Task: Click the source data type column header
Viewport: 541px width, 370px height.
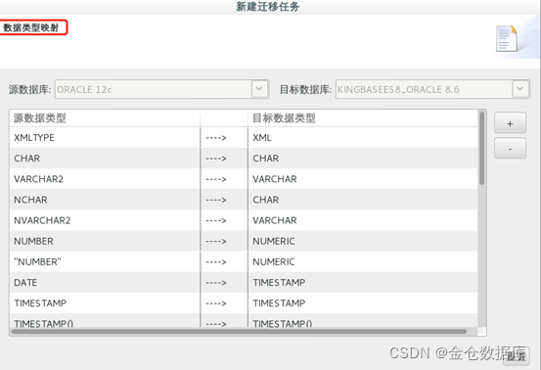Action: (x=105, y=118)
